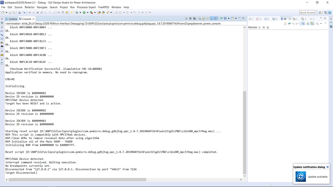The image size is (333, 187).
Task: Open the FreeRTOS menu
Action: [x=104, y=7]
